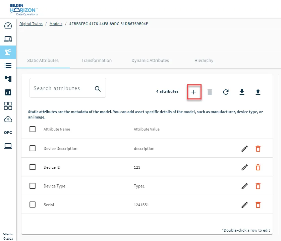Viewport: 281px width, 241px height.
Task: Delete the Serial row
Action: [258, 205]
